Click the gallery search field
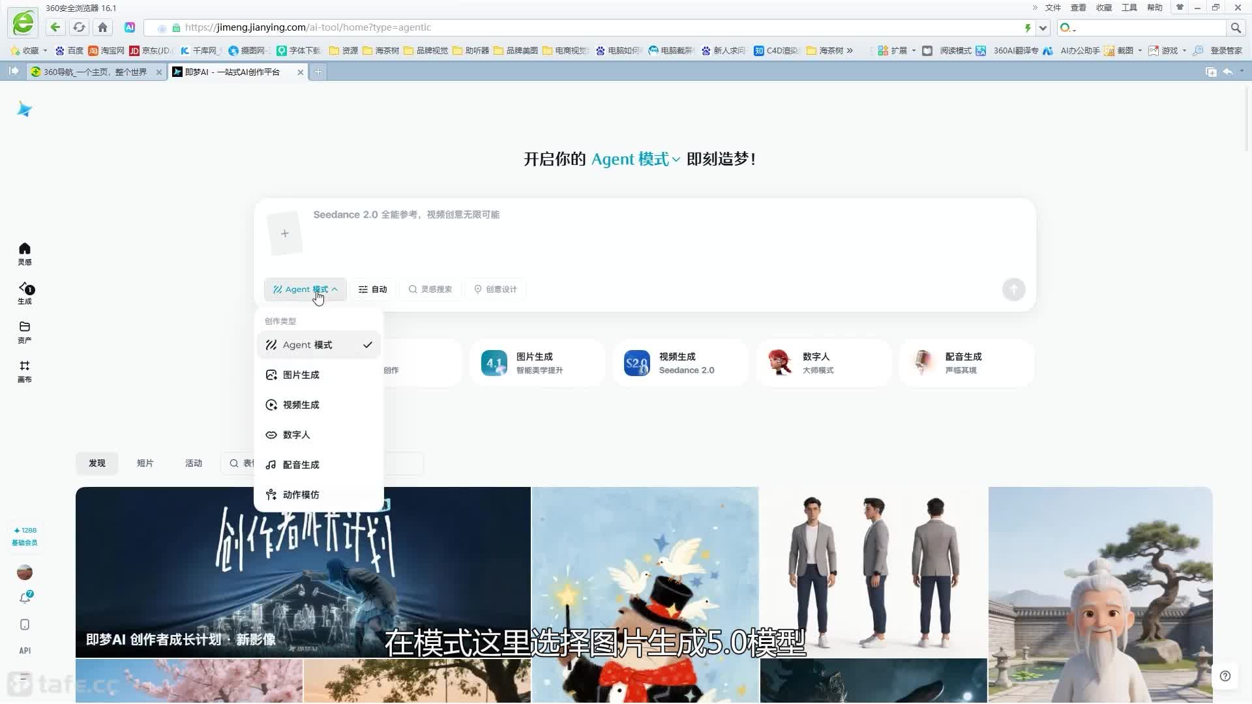 (323, 463)
